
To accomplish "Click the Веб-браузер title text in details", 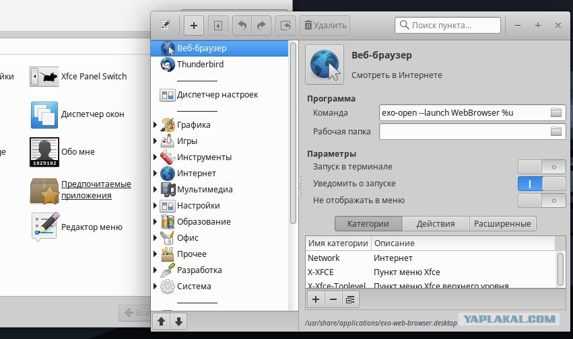I will point(382,55).
